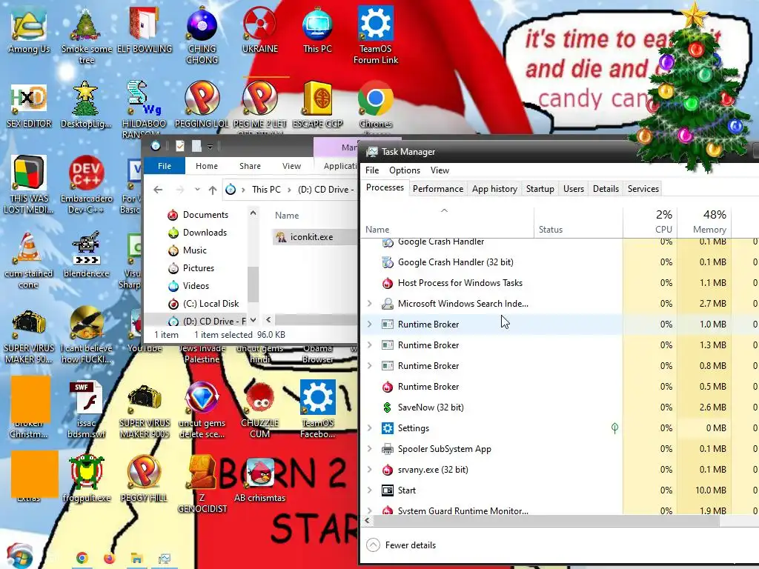Click Task Manager horizontal scrollbar

[x=546, y=521]
